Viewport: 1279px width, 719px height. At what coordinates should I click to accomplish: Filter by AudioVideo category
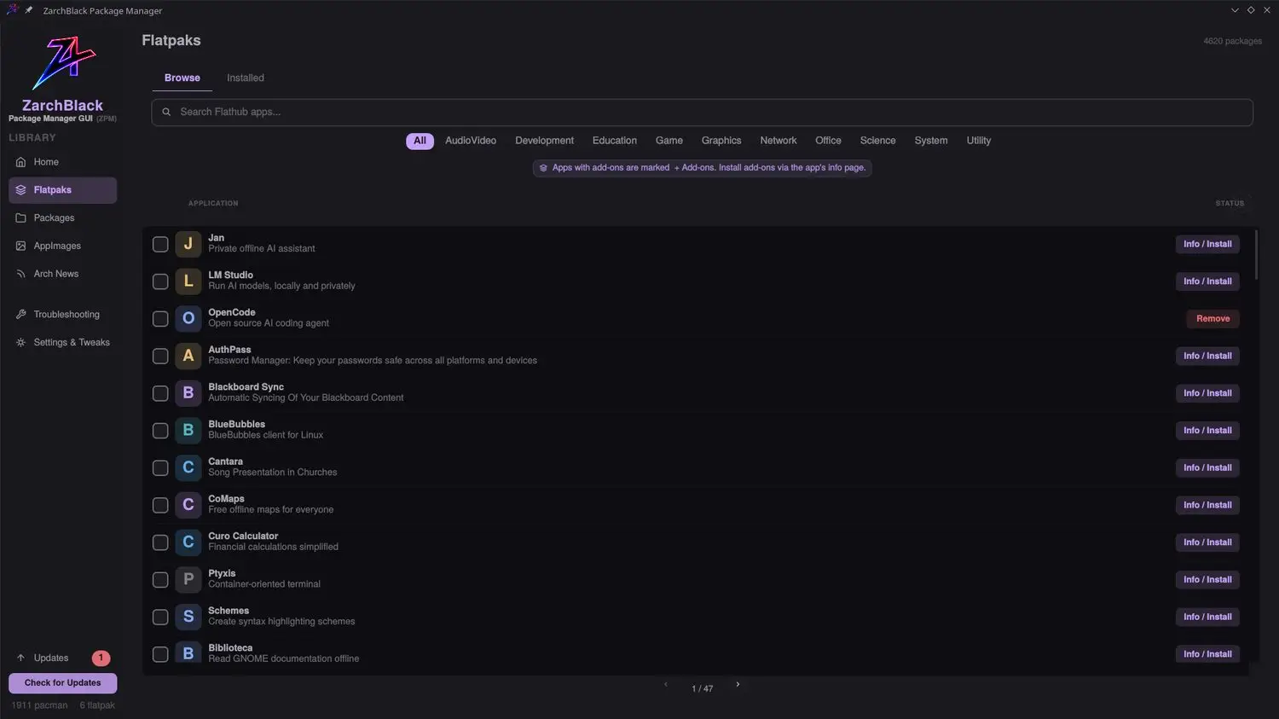click(x=471, y=141)
